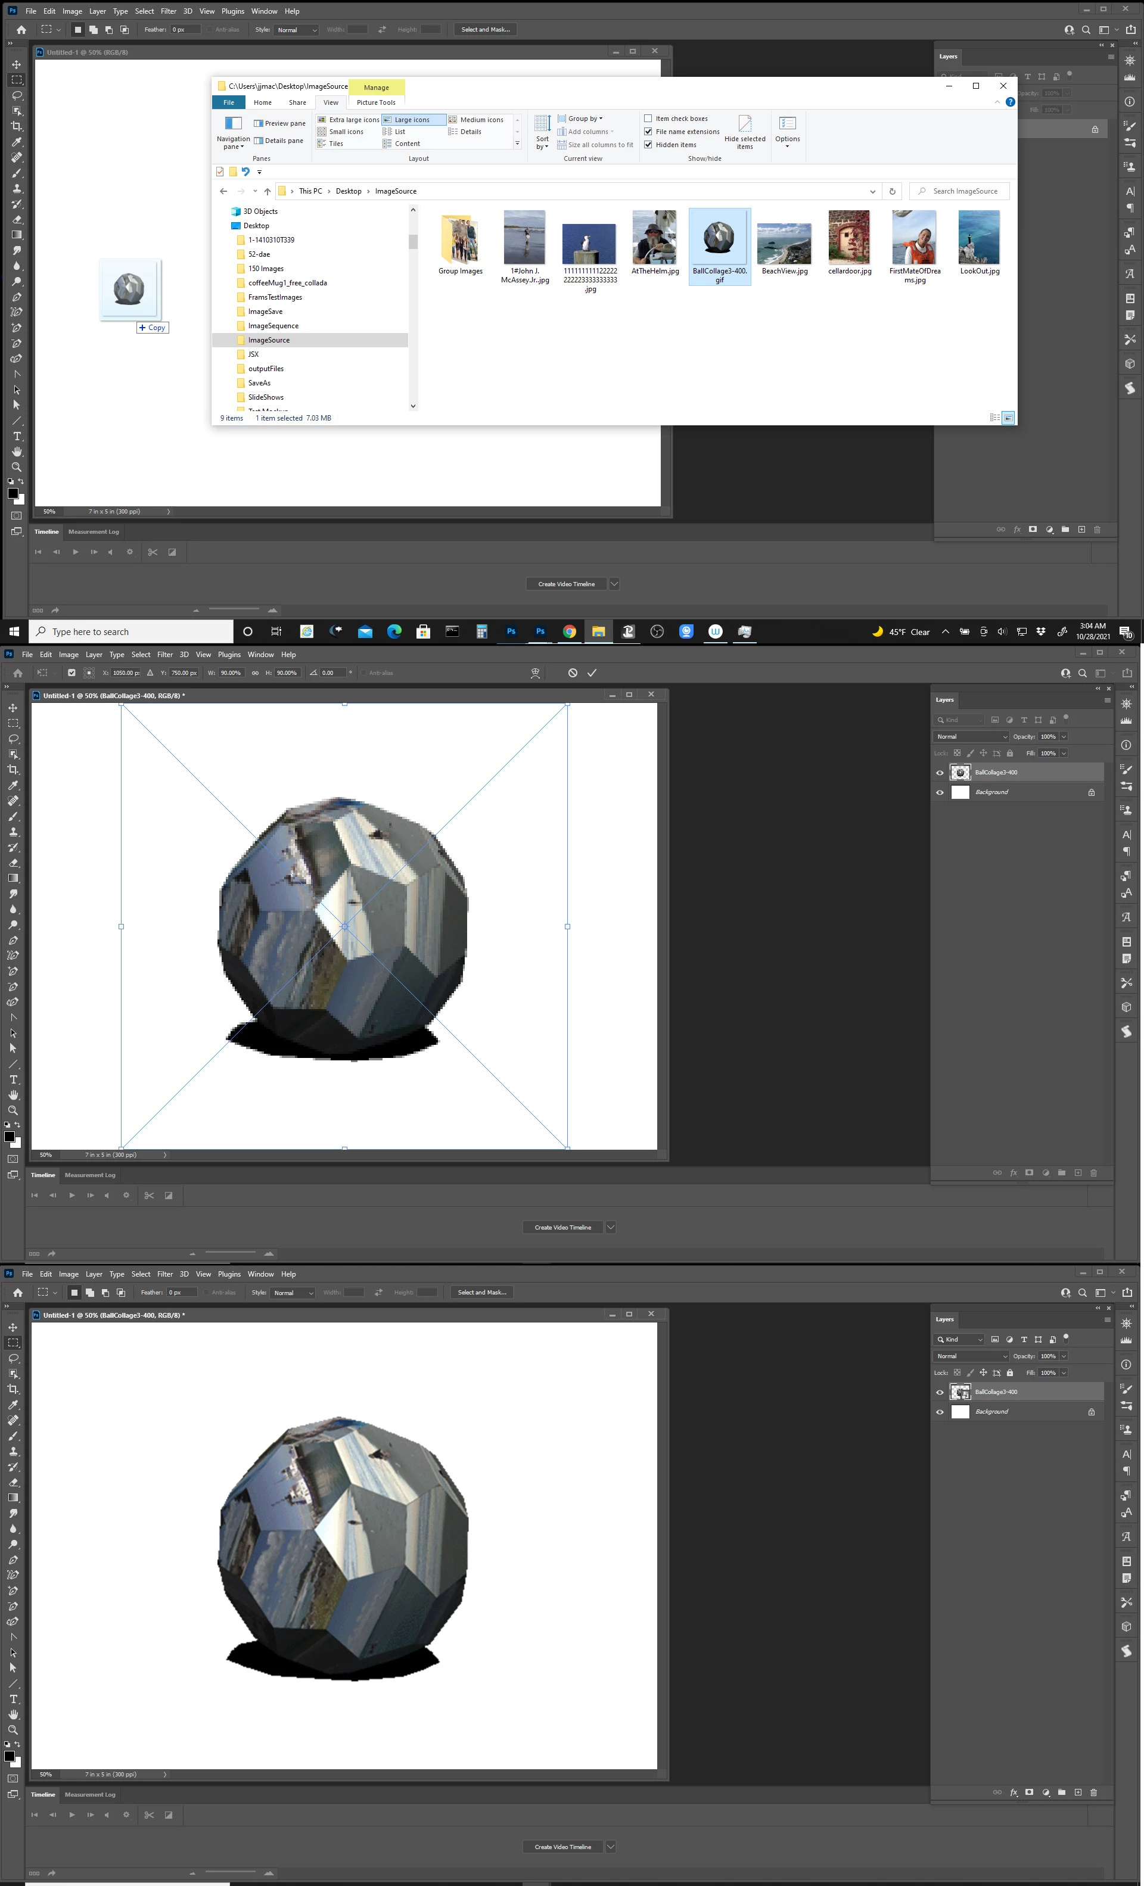The height and width of the screenshot is (1886, 1144).
Task: Switch to warp mode in transform bar
Action: coord(535,673)
